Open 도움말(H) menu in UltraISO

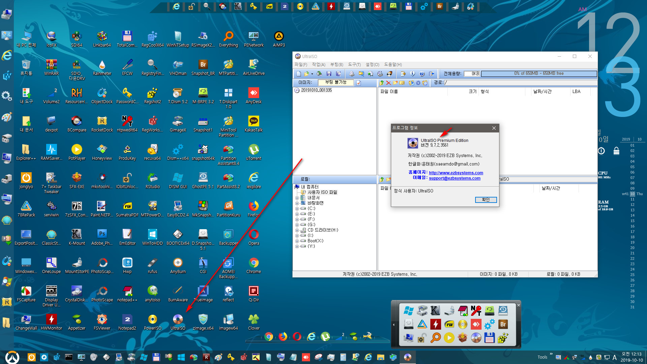coord(393,64)
